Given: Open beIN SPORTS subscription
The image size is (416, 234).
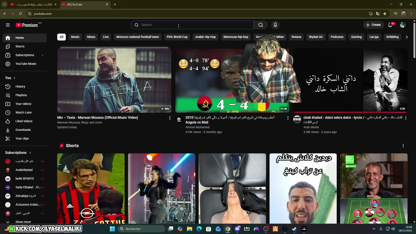Looking at the screenshot, I should point(25,179).
